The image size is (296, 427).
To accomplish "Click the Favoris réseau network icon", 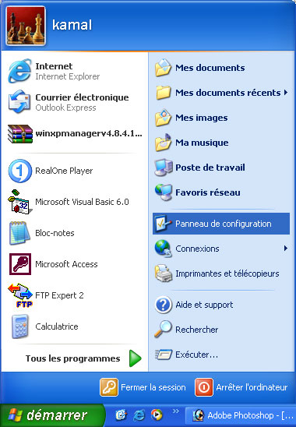I will click(164, 192).
